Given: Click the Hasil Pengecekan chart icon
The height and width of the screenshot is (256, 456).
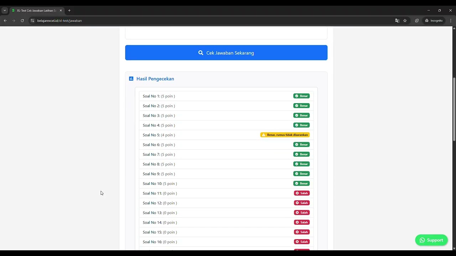Looking at the screenshot, I should (131, 79).
